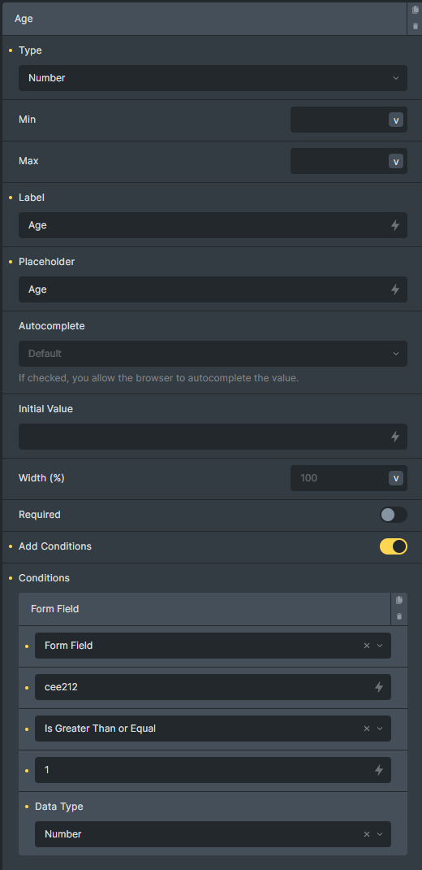The height and width of the screenshot is (870, 422).
Task: Click the Min variable button
Action: pos(396,120)
